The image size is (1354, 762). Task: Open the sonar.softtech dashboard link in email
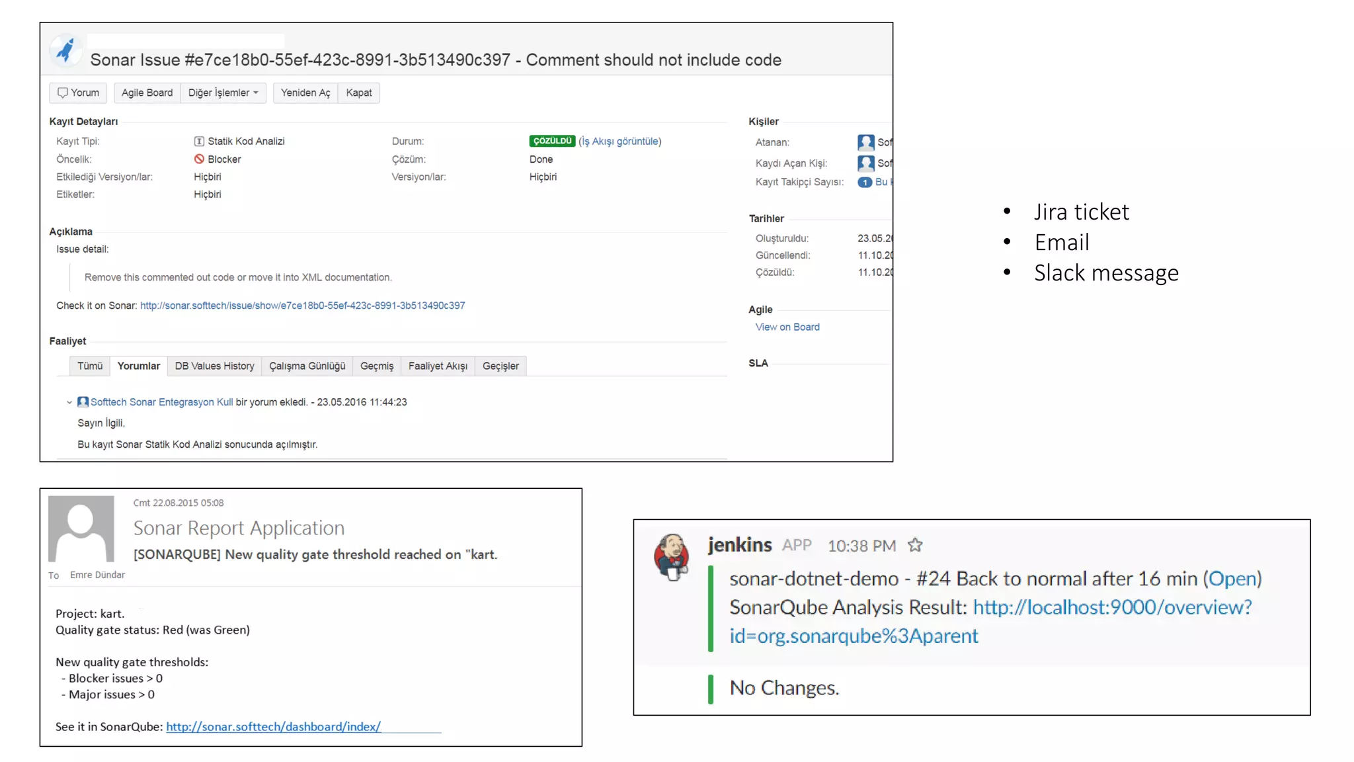pyautogui.click(x=273, y=726)
